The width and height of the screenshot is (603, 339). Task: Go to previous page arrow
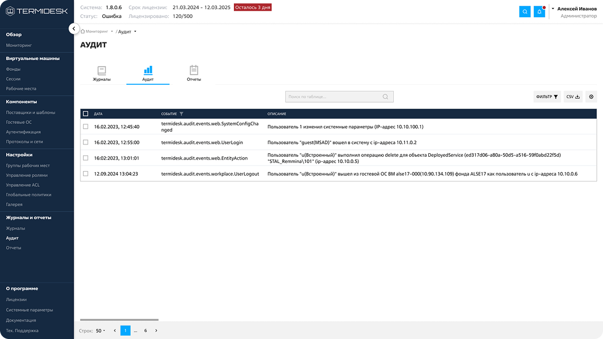115,331
